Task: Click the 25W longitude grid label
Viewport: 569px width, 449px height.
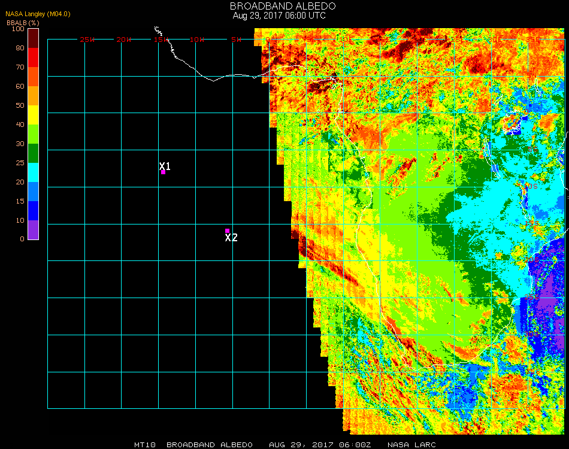Action: pyautogui.click(x=87, y=40)
